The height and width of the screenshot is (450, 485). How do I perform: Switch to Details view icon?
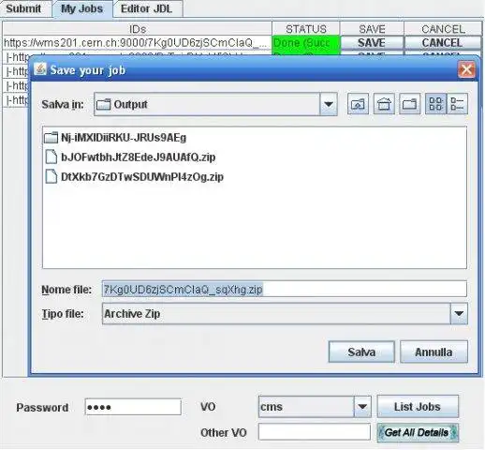[x=457, y=104]
